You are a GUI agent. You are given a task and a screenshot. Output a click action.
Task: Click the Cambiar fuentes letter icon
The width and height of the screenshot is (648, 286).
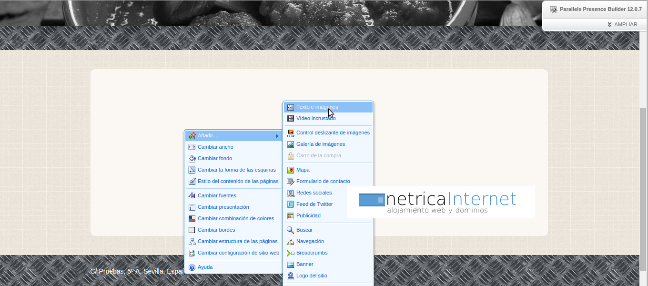(192, 196)
